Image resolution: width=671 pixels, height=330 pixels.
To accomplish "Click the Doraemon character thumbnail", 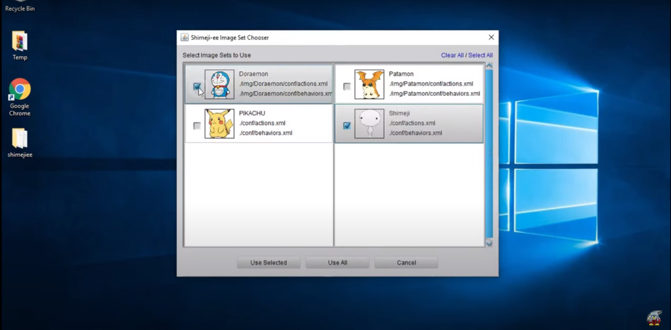I will pyautogui.click(x=219, y=84).
